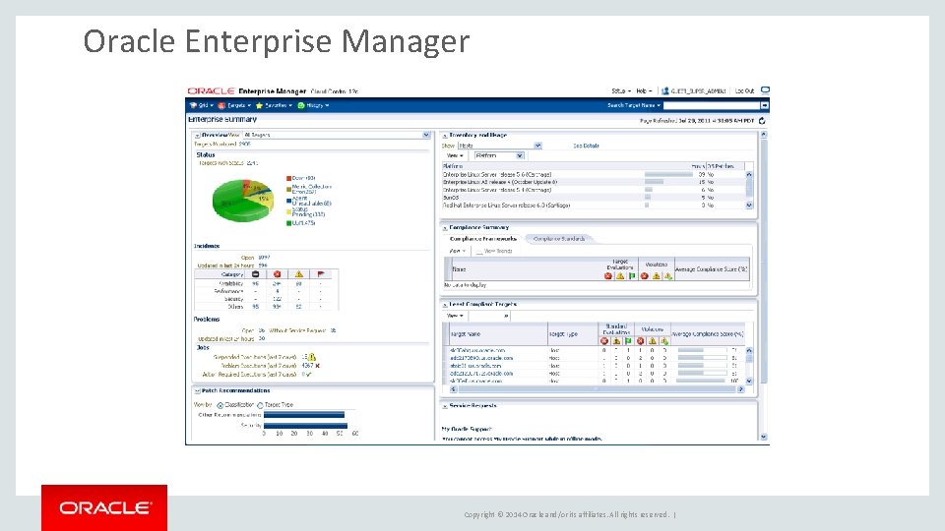Open the Setup menu
The height and width of the screenshot is (531, 945).
point(621,90)
